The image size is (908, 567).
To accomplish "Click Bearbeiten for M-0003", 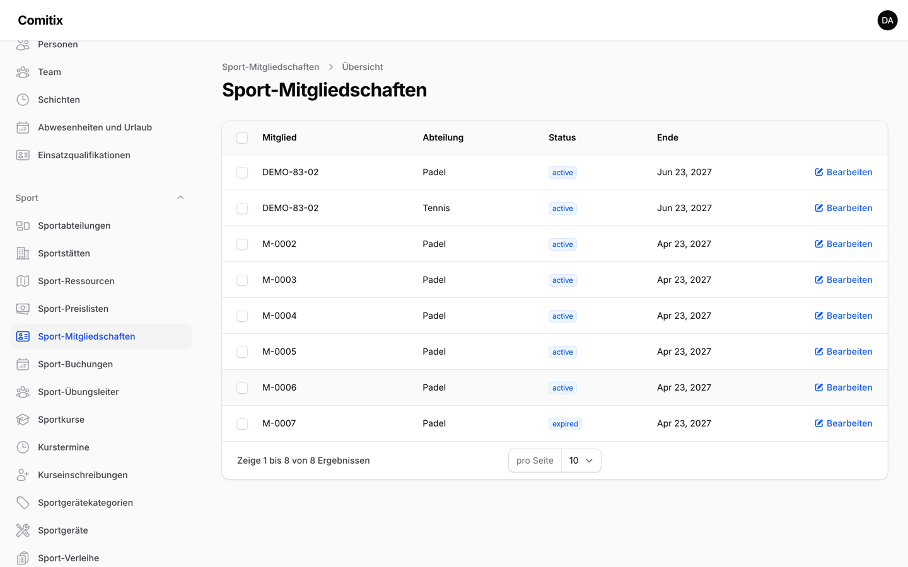I will [x=844, y=280].
